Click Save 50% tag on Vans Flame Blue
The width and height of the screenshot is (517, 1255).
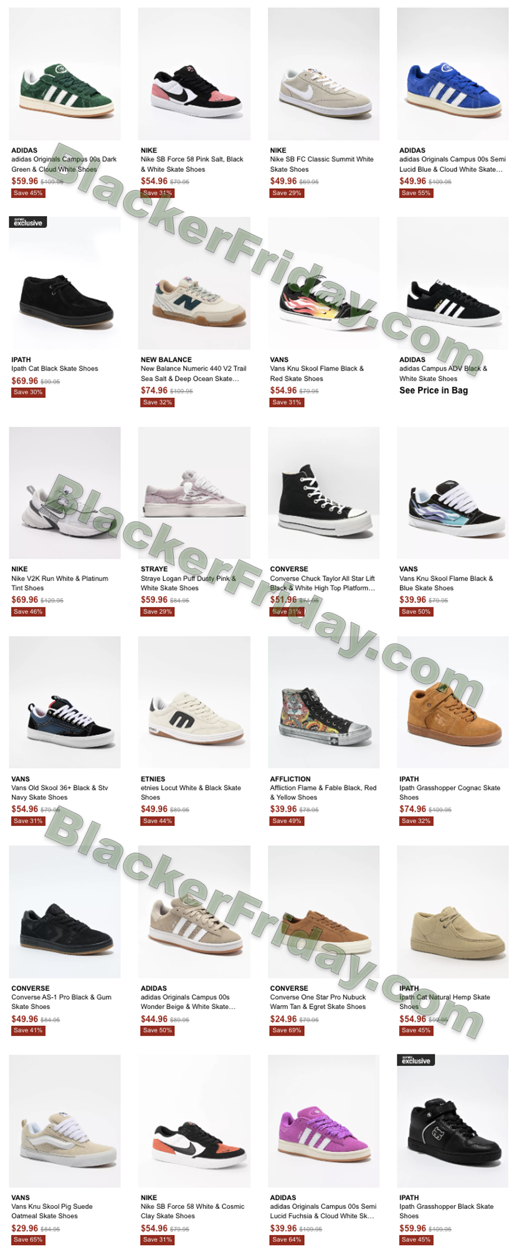tap(415, 612)
